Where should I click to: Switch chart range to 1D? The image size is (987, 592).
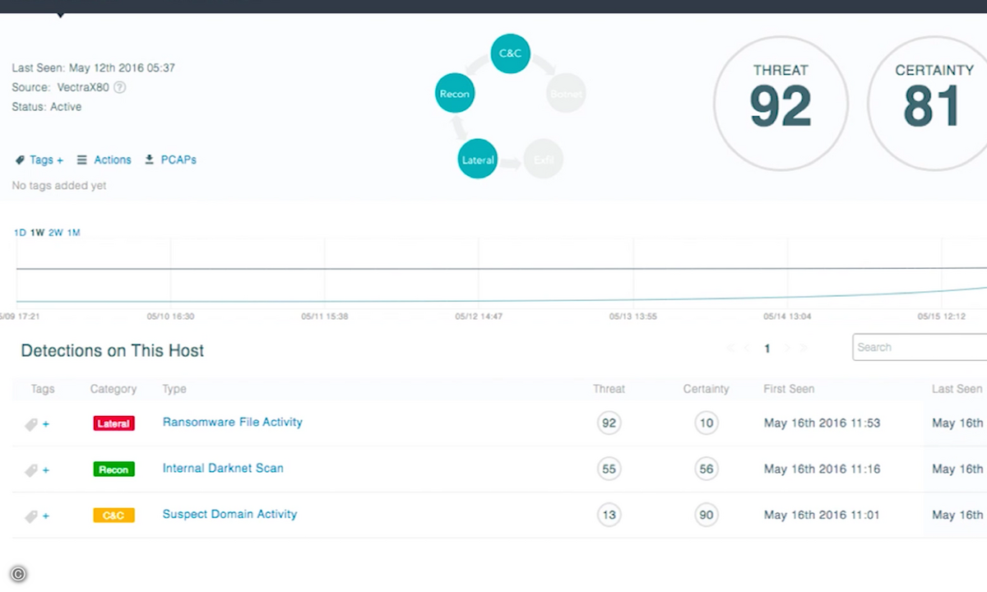click(x=20, y=233)
